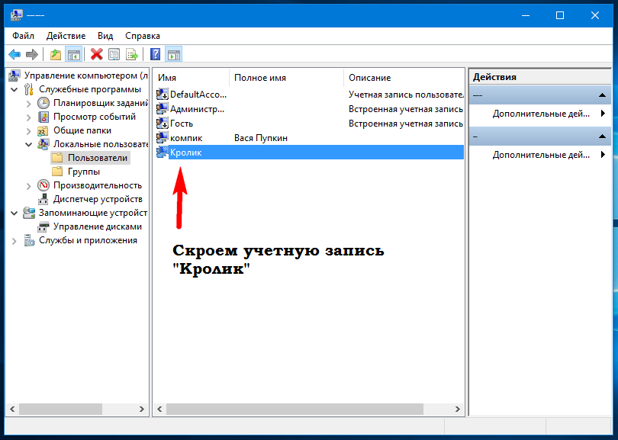This screenshot has height=440, width=618.
Task: Click the Диспетчер устройств icon
Action: click(43, 199)
